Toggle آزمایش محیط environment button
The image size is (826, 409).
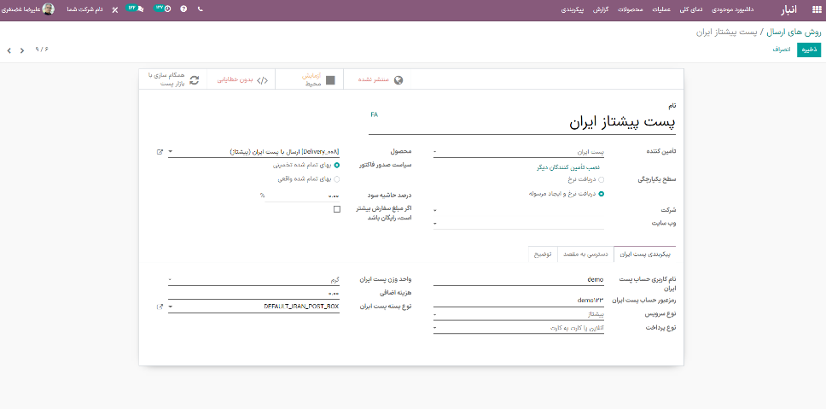[309, 80]
